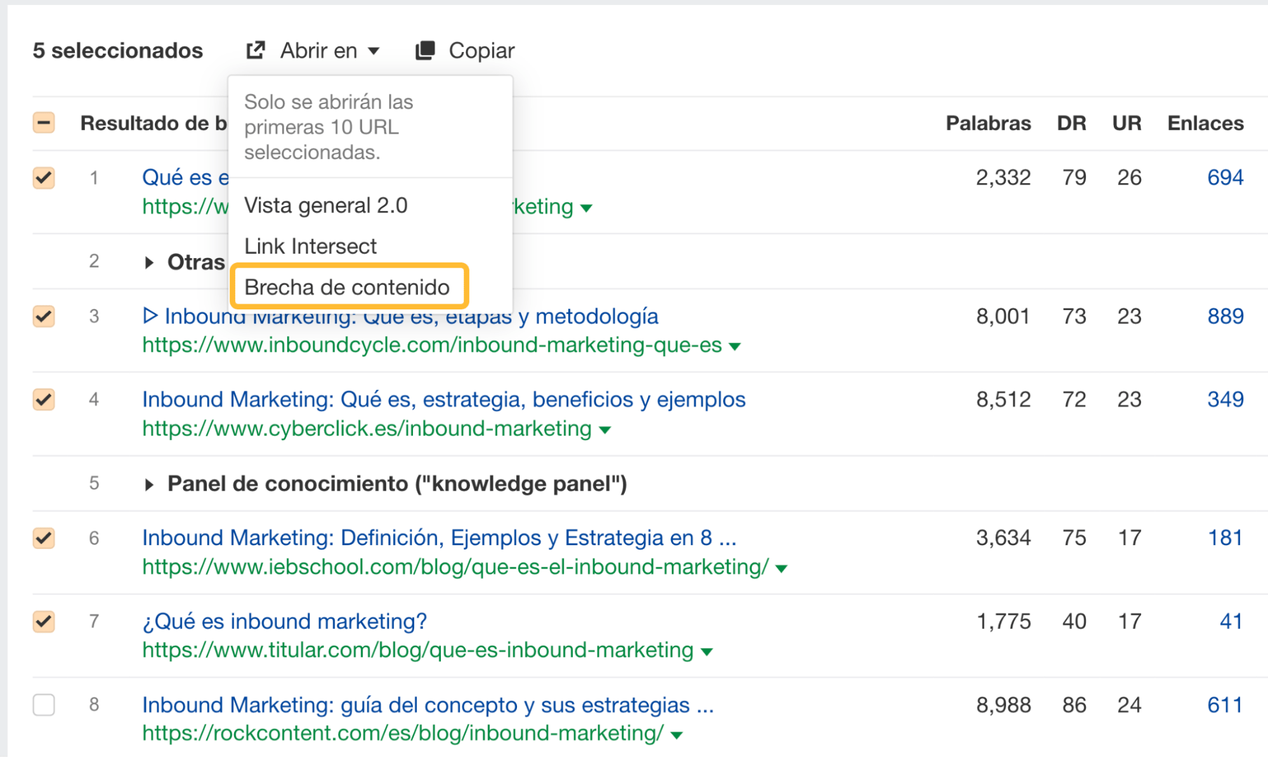
Task: Uncheck the select-all checkbox in header
Action: [x=43, y=122]
